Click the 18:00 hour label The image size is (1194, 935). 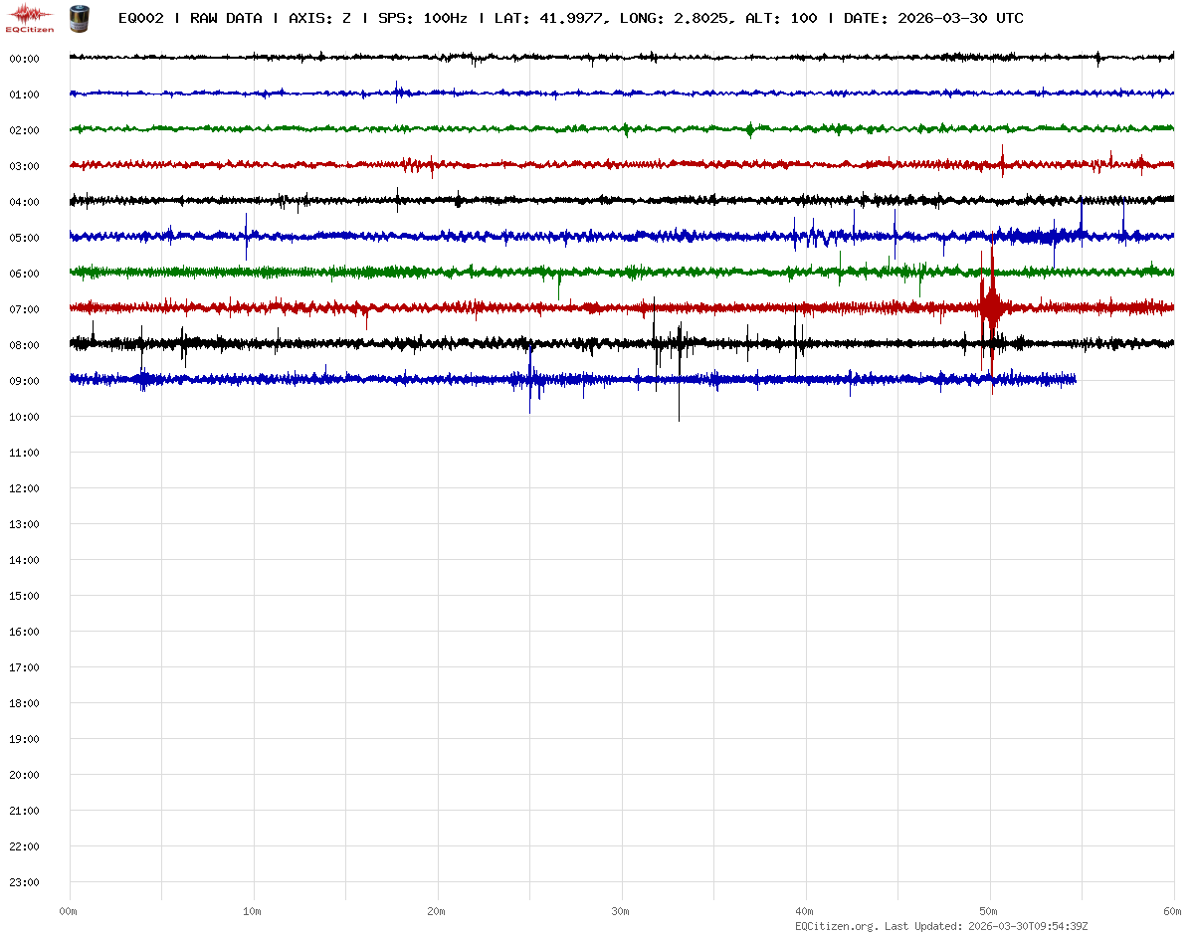pyautogui.click(x=24, y=703)
